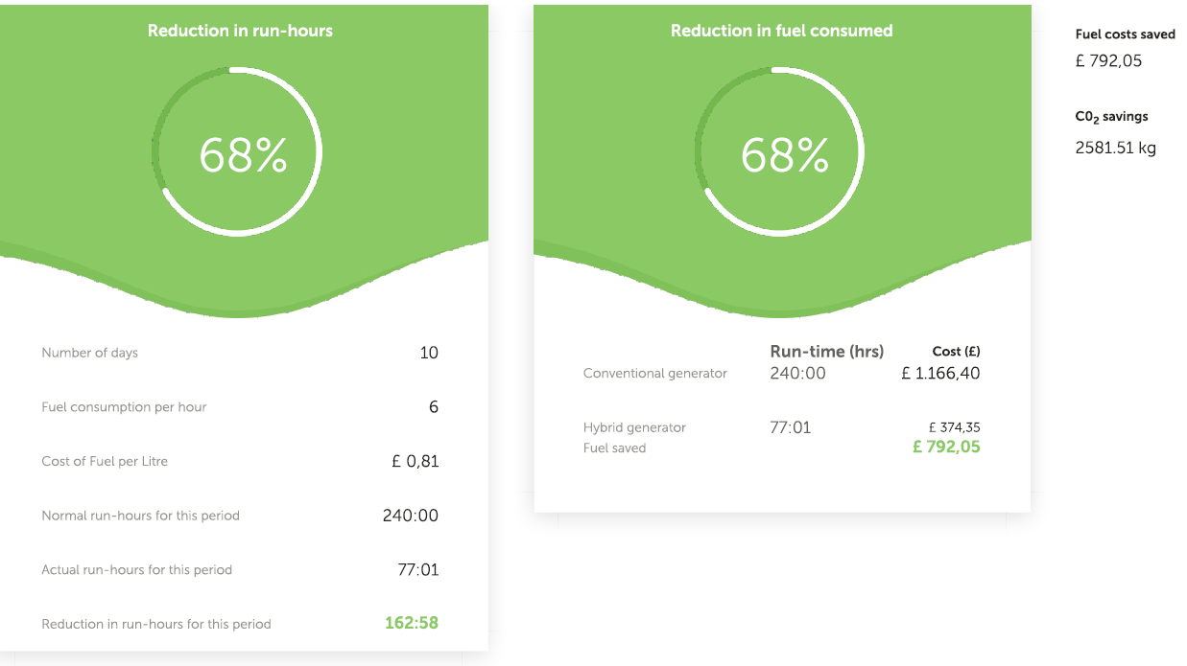Click the Fuel consumption per hour value
The width and height of the screenshot is (1187, 666).
click(x=434, y=407)
